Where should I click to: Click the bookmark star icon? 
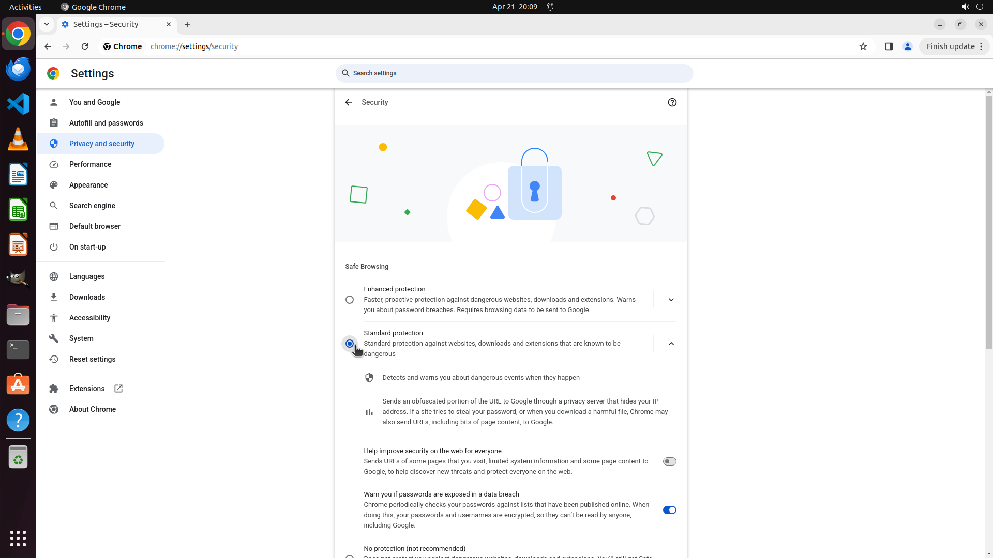(x=863, y=47)
